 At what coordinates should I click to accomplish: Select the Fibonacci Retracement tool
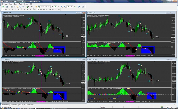point(21,9)
